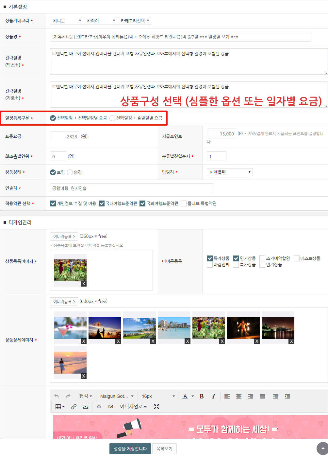Click the 분류별진열순서 input field
Viewport: 328px width, 458px height.
(217, 156)
